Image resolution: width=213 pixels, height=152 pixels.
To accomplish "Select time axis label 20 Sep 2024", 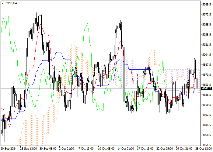I will tap(9, 149).
